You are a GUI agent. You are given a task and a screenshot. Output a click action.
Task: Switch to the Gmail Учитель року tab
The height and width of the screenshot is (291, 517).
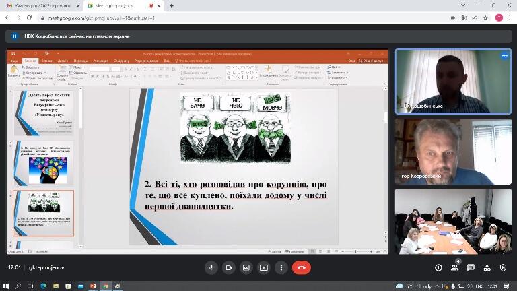point(42,6)
